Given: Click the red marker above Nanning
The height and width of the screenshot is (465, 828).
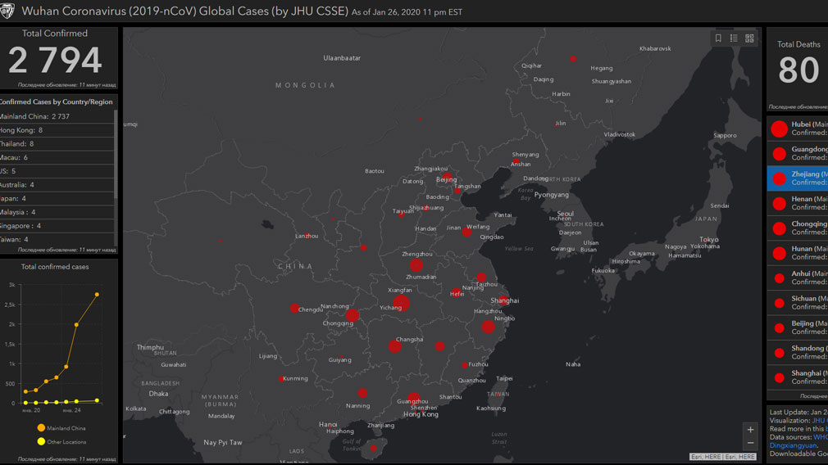Looking at the screenshot, I should tap(362, 393).
